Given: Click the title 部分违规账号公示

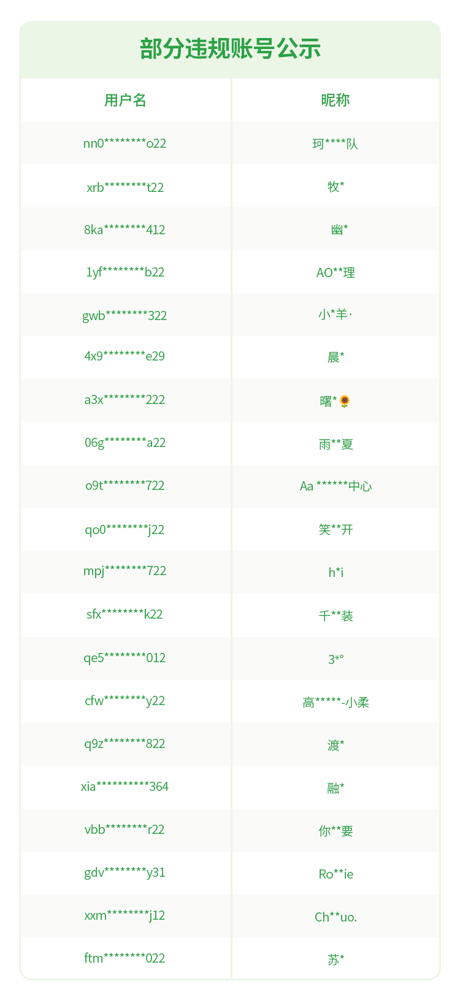Looking at the screenshot, I should coord(230,49).
